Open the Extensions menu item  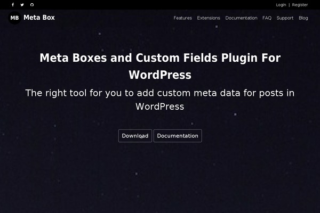209,18
